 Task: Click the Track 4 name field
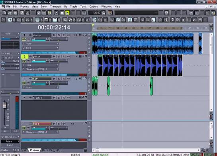coord(42,97)
